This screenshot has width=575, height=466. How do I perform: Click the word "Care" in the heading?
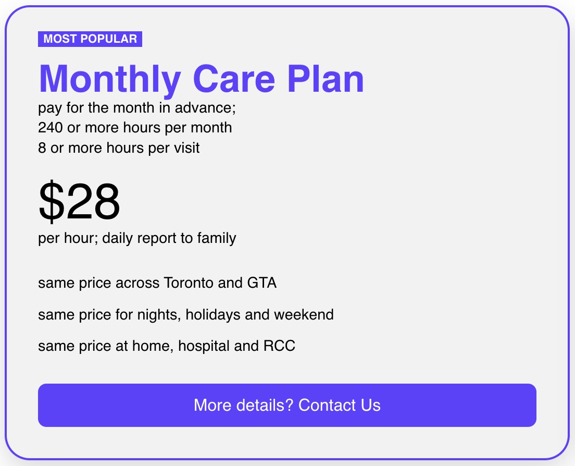[234, 79]
